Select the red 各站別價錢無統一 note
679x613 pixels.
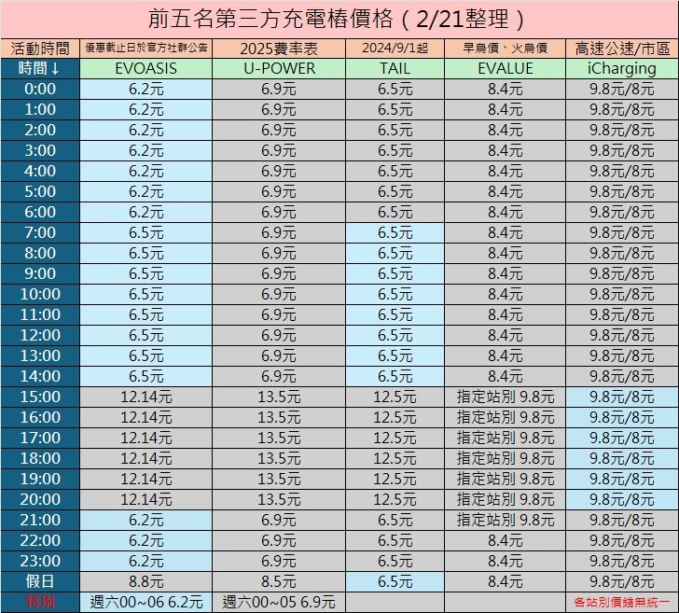622,602
